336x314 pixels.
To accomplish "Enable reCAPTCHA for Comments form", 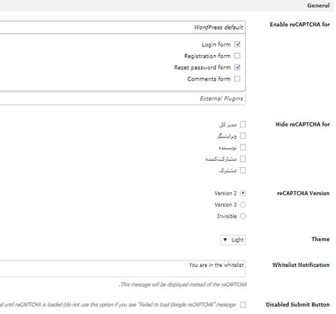I will point(237,78).
